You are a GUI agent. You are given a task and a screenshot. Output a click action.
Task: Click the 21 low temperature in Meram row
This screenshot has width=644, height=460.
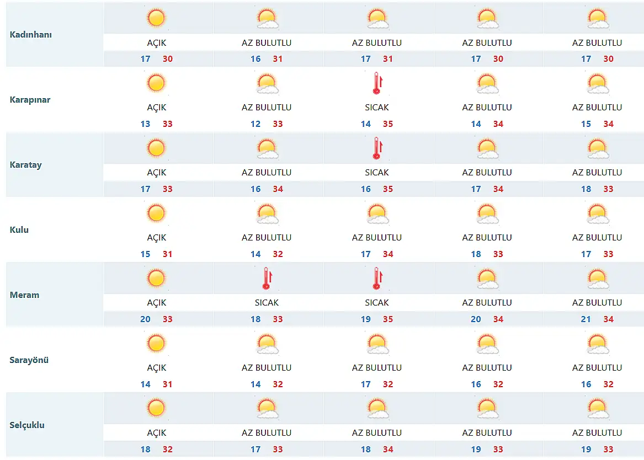pos(586,319)
